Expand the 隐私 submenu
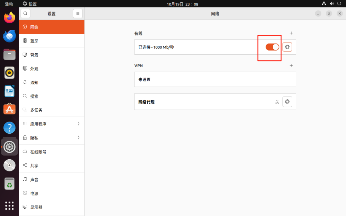The height and width of the screenshot is (216, 346). pos(51,138)
